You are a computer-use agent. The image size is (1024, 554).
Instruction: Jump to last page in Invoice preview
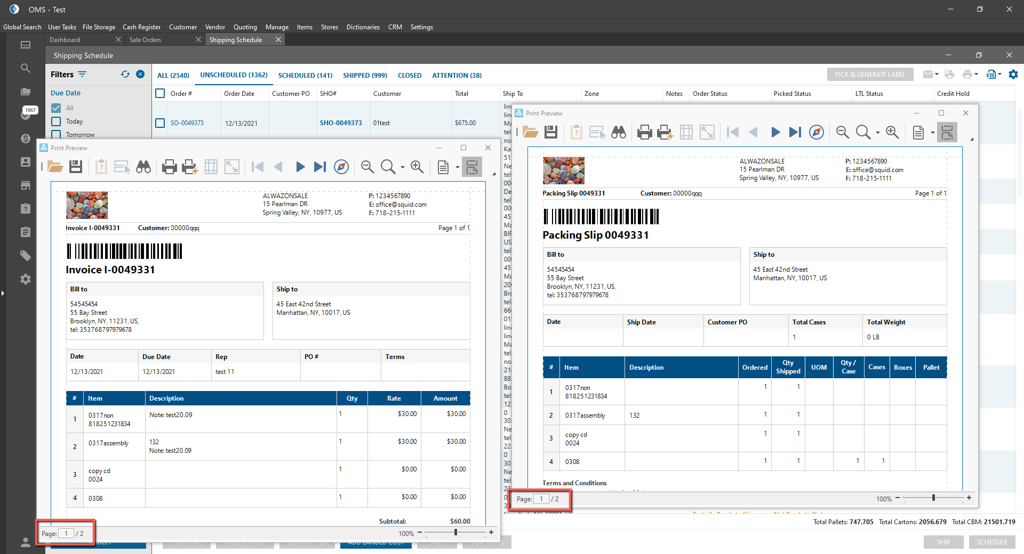(x=320, y=167)
